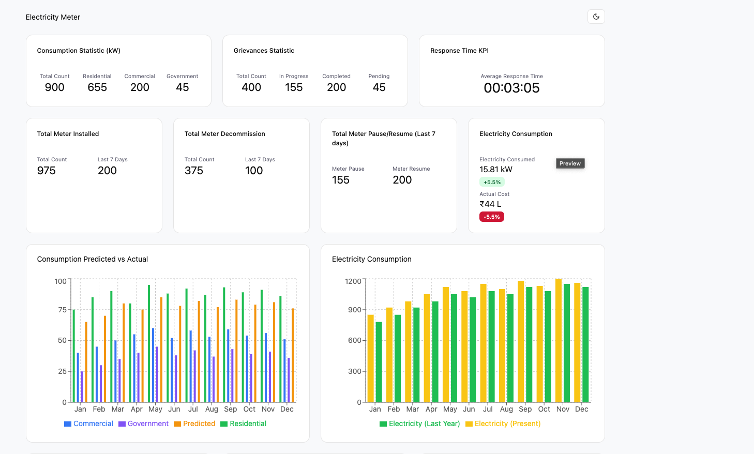Viewport: 754px width, 454px height.
Task: Toggle the Commercial series in the legend
Action: (95, 423)
